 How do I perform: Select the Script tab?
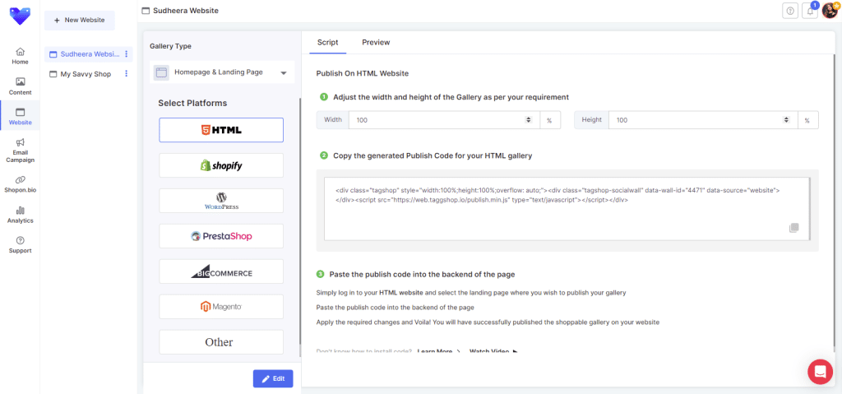coord(327,42)
